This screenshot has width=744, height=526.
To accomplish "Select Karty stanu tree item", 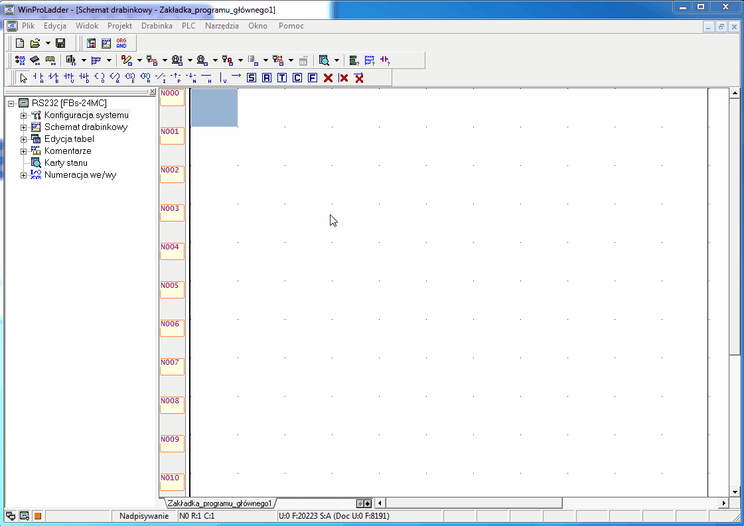I will click(66, 163).
